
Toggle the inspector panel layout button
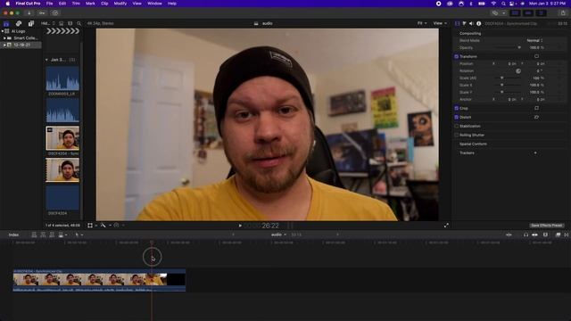click(542, 13)
